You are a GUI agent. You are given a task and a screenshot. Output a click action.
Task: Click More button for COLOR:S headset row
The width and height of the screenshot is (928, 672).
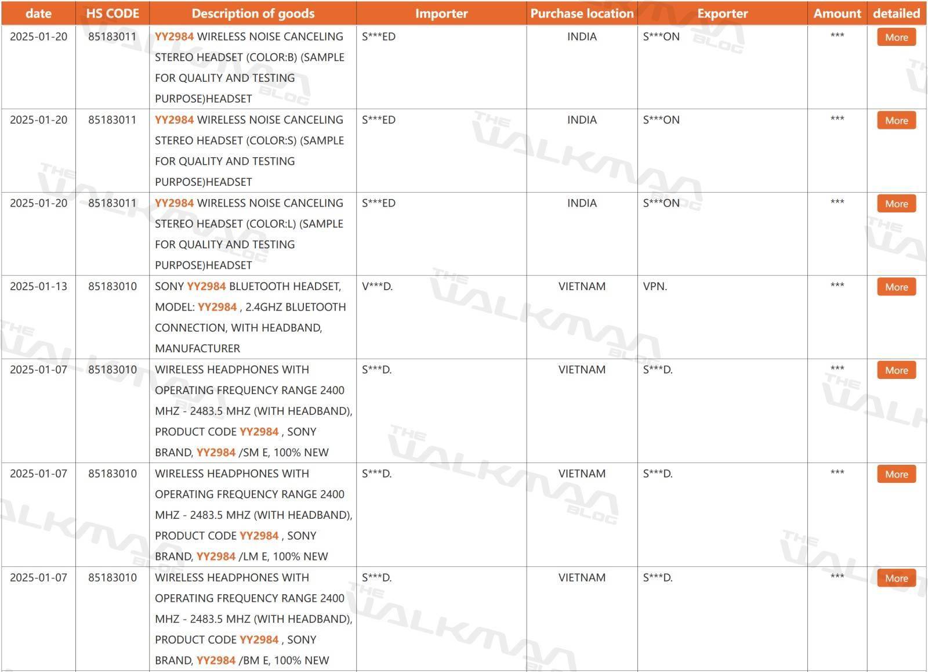point(896,121)
